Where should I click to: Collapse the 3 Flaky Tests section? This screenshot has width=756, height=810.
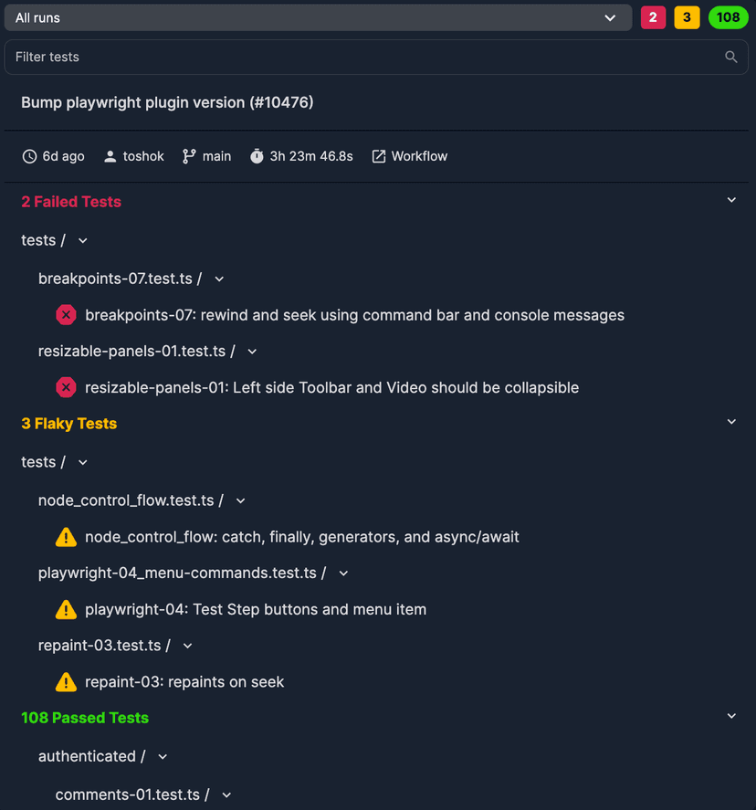pos(731,422)
